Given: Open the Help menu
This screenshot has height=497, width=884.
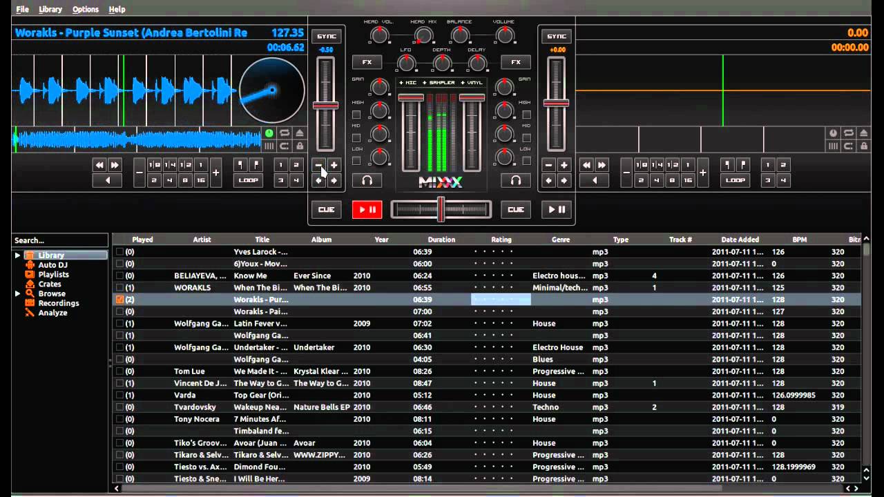Looking at the screenshot, I should pos(117,9).
